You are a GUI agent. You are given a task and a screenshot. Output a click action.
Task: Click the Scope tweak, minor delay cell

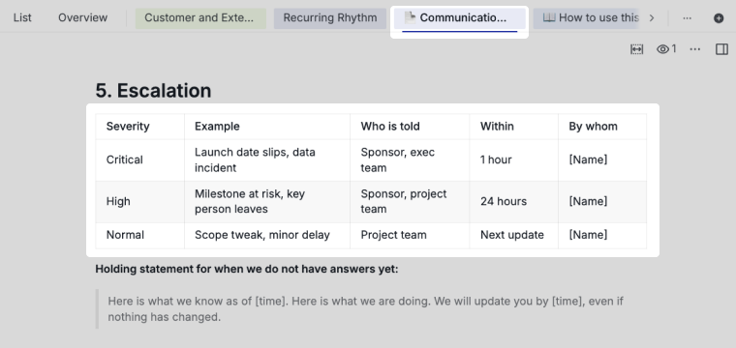coord(267,235)
